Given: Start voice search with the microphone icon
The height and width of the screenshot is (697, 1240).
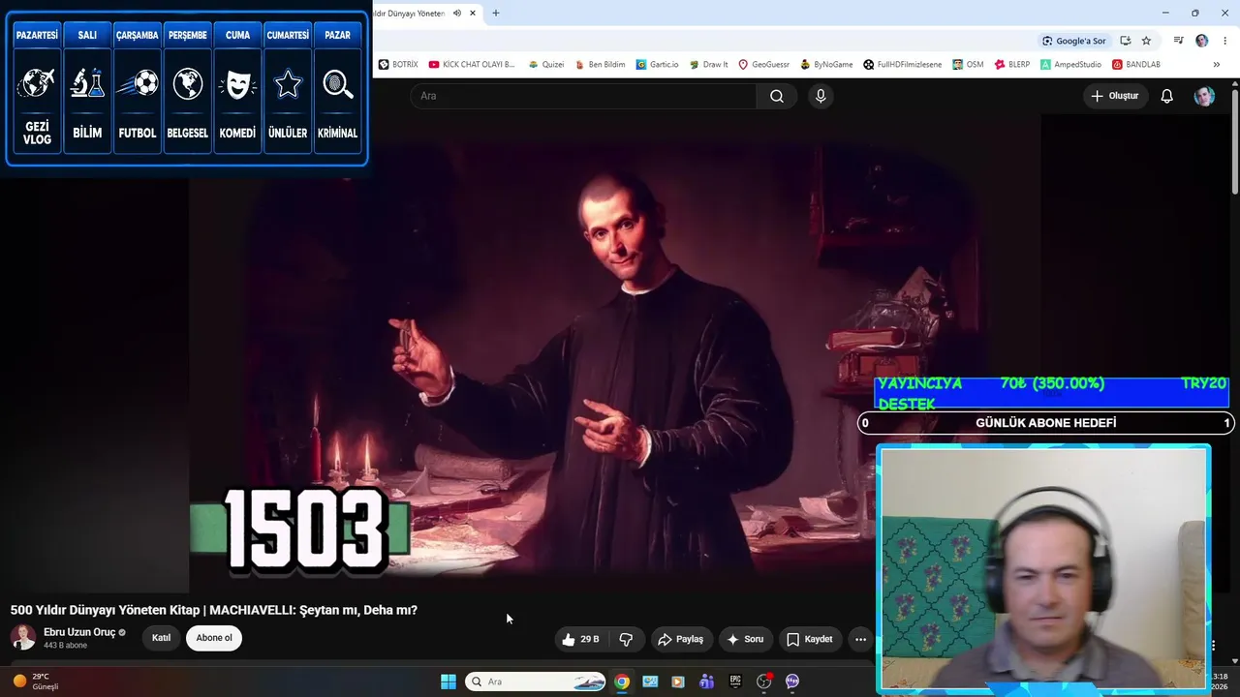Looking at the screenshot, I should [821, 96].
